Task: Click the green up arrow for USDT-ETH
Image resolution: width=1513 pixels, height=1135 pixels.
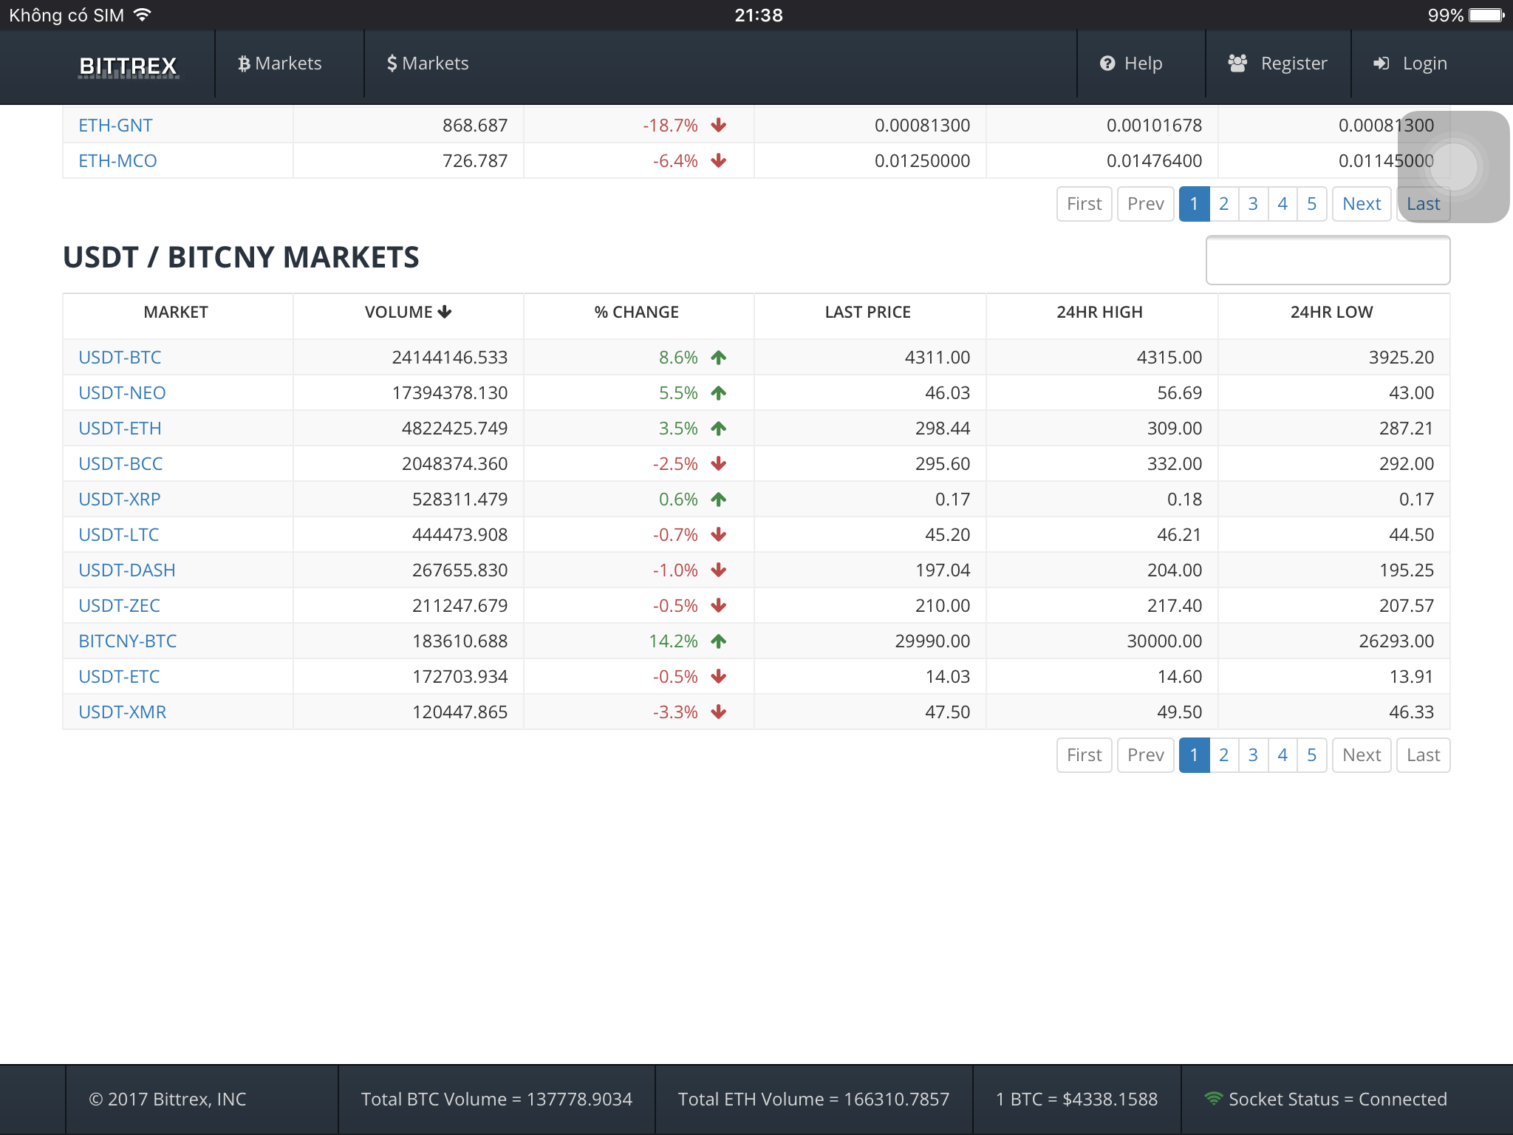Action: pos(719,429)
